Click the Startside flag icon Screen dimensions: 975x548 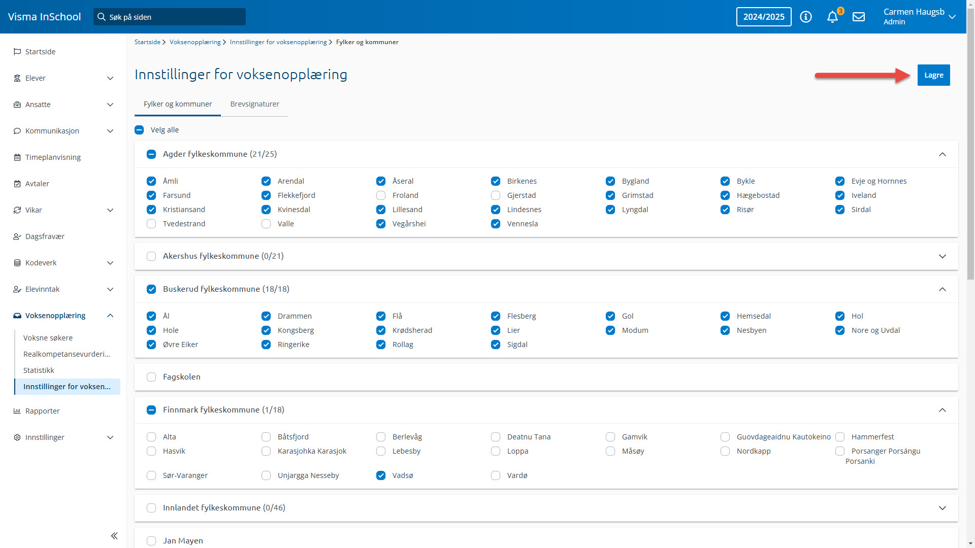click(17, 52)
